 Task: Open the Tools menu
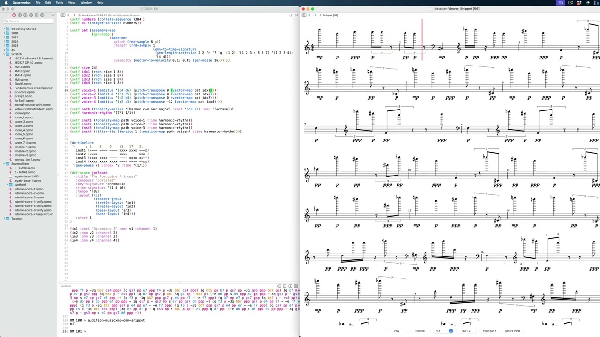(x=59, y=3)
